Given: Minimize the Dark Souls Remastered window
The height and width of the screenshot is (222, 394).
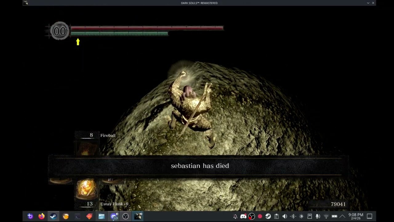Looking at the screenshot, I should click(x=368, y=3).
